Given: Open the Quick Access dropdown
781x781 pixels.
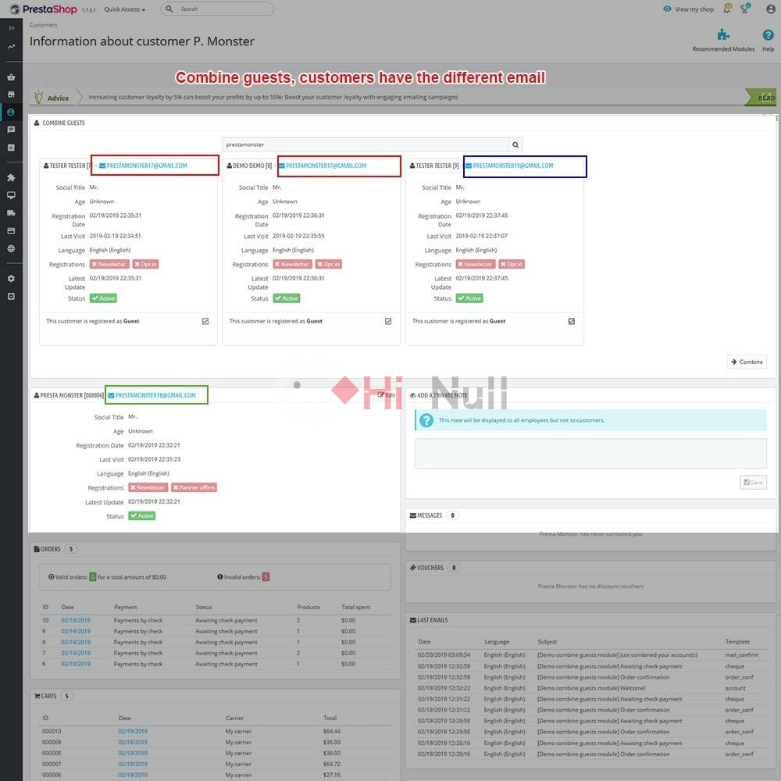Looking at the screenshot, I should point(124,9).
